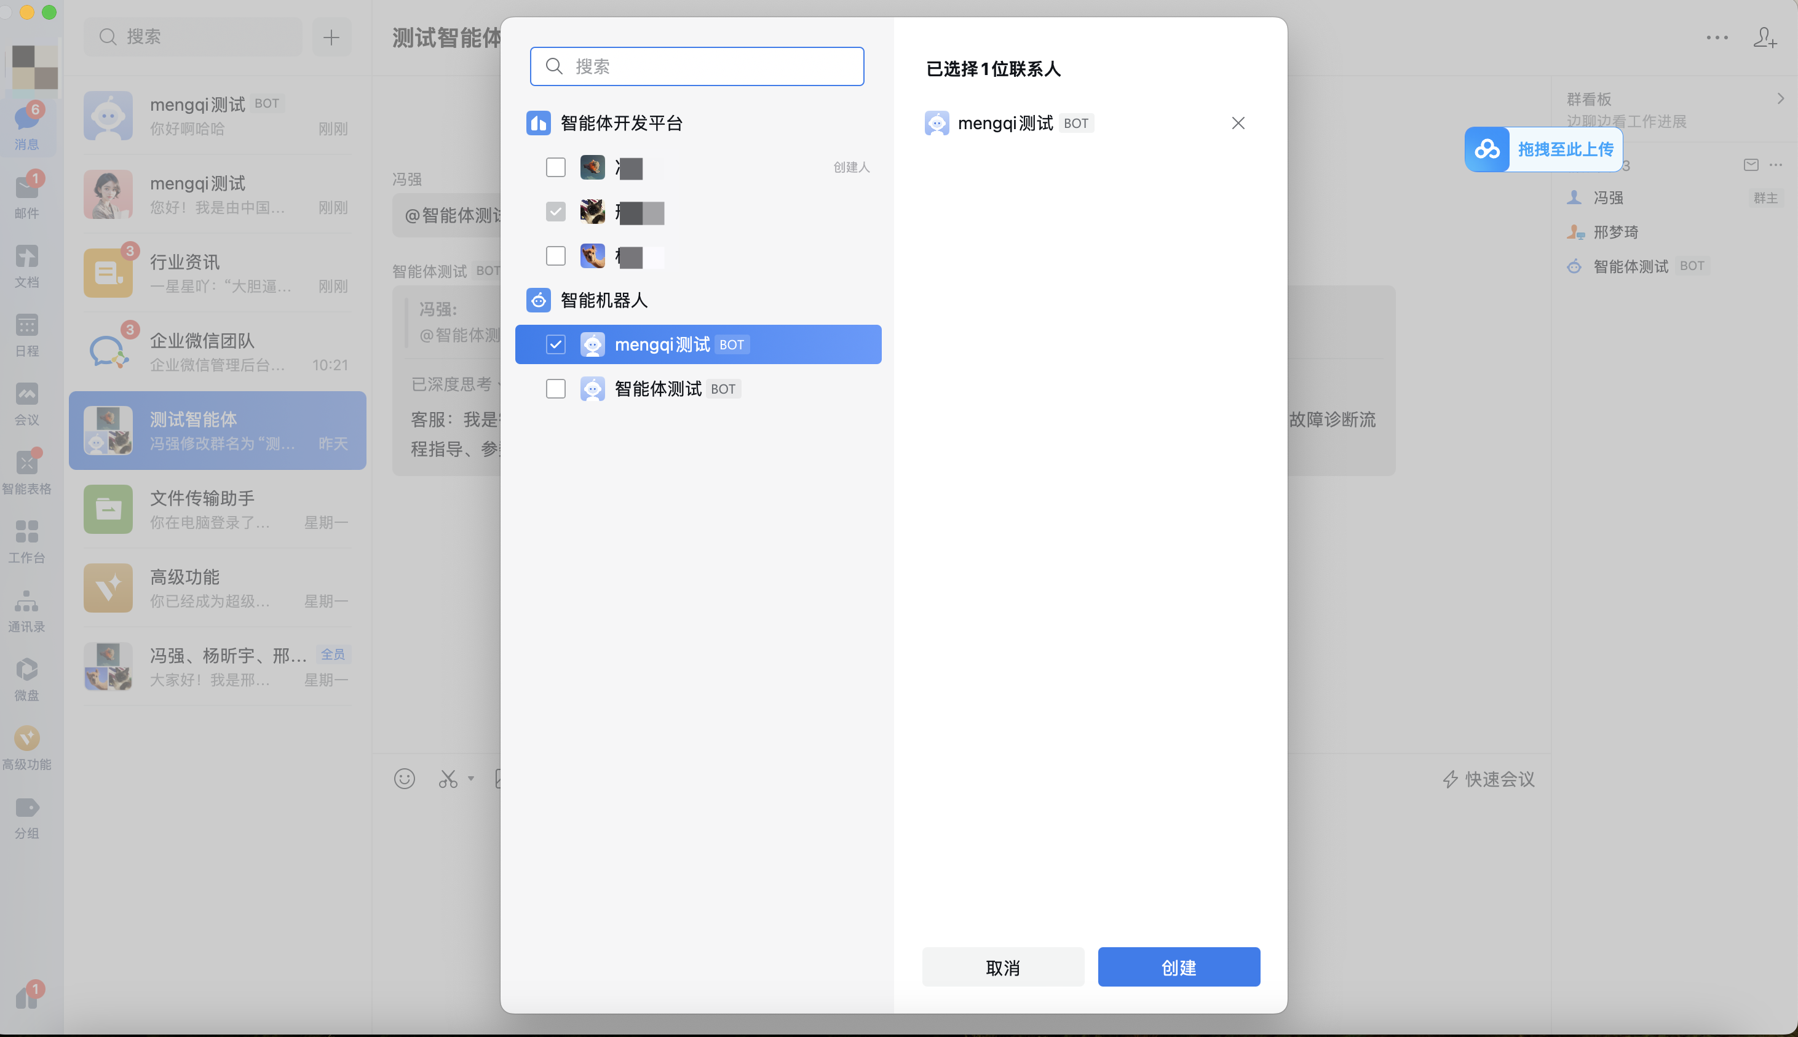Click the 创建 button

[x=1179, y=967]
